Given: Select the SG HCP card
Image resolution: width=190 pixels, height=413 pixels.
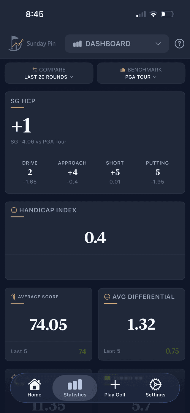Looking at the screenshot, I should coord(95,142).
